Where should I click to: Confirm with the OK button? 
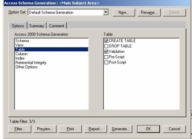(x=148, y=129)
